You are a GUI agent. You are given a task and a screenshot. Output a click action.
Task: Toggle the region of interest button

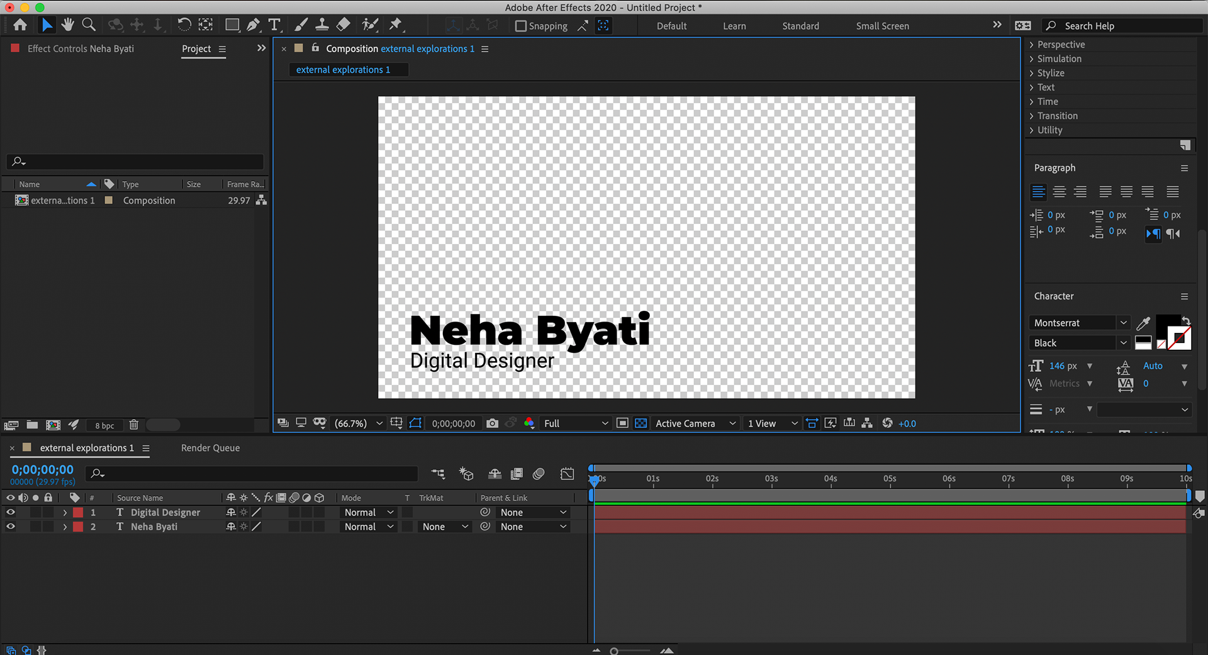[622, 423]
